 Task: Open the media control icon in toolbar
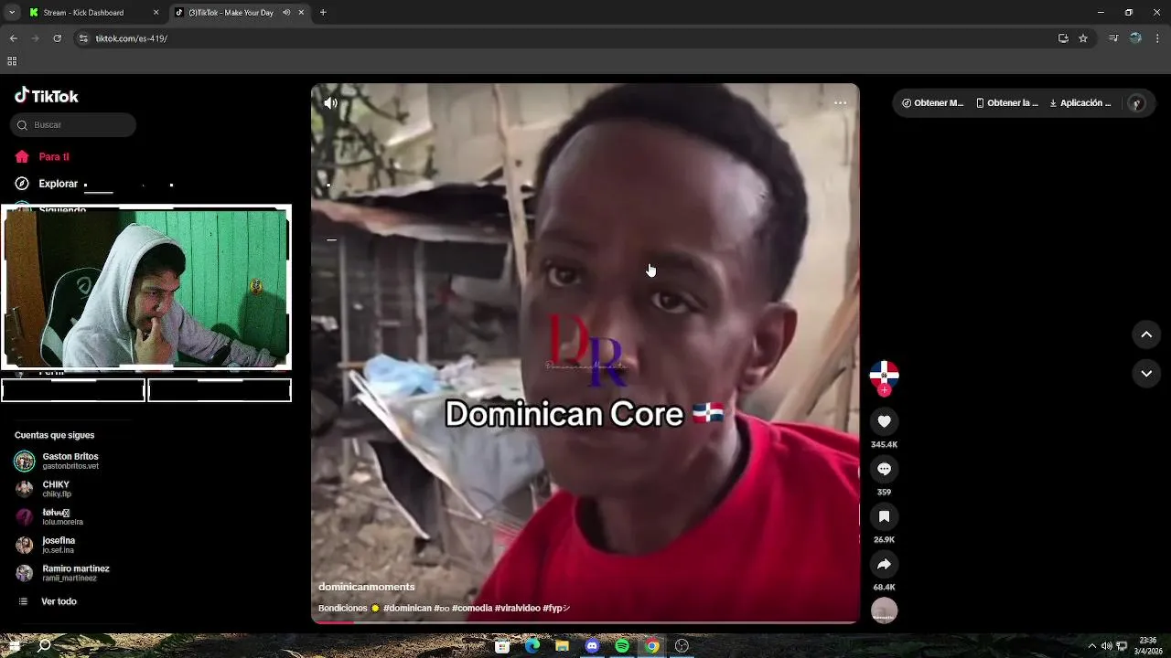(x=1113, y=38)
